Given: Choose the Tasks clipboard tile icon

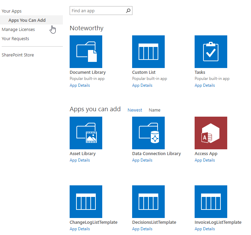Looking at the screenshot, I should pyautogui.click(x=211, y=52).
